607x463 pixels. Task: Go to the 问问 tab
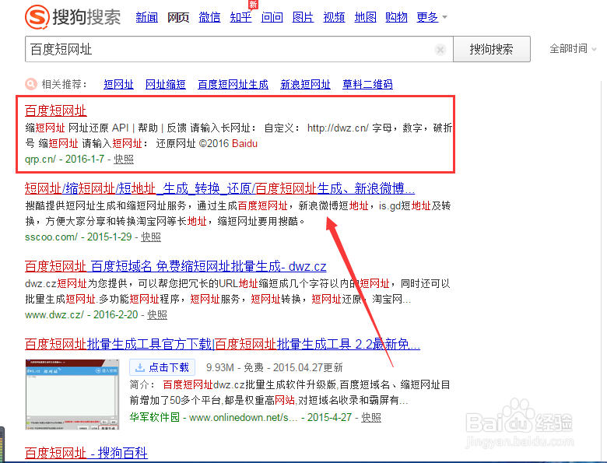272,17
